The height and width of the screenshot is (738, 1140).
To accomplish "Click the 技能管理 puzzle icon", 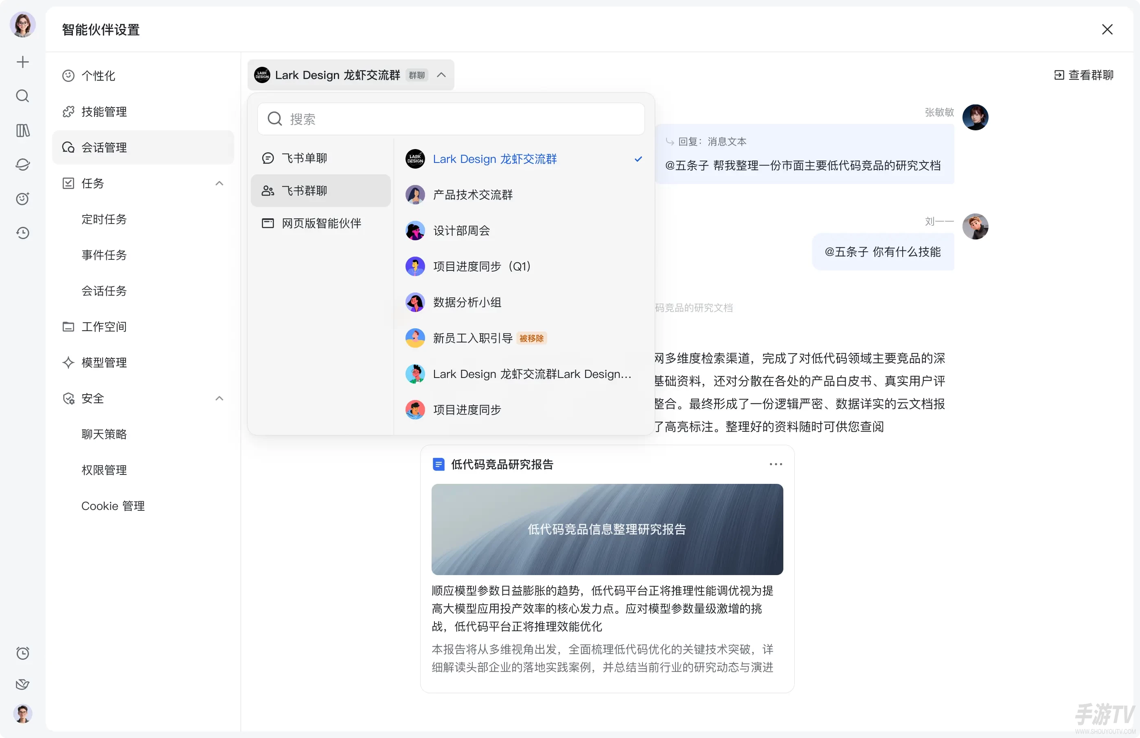I will (x=68, y=112).
